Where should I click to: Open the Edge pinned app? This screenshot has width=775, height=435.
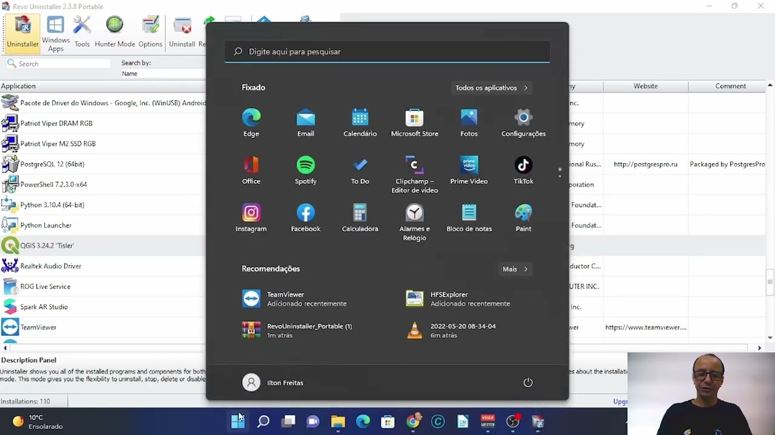(x=251, y=123)
